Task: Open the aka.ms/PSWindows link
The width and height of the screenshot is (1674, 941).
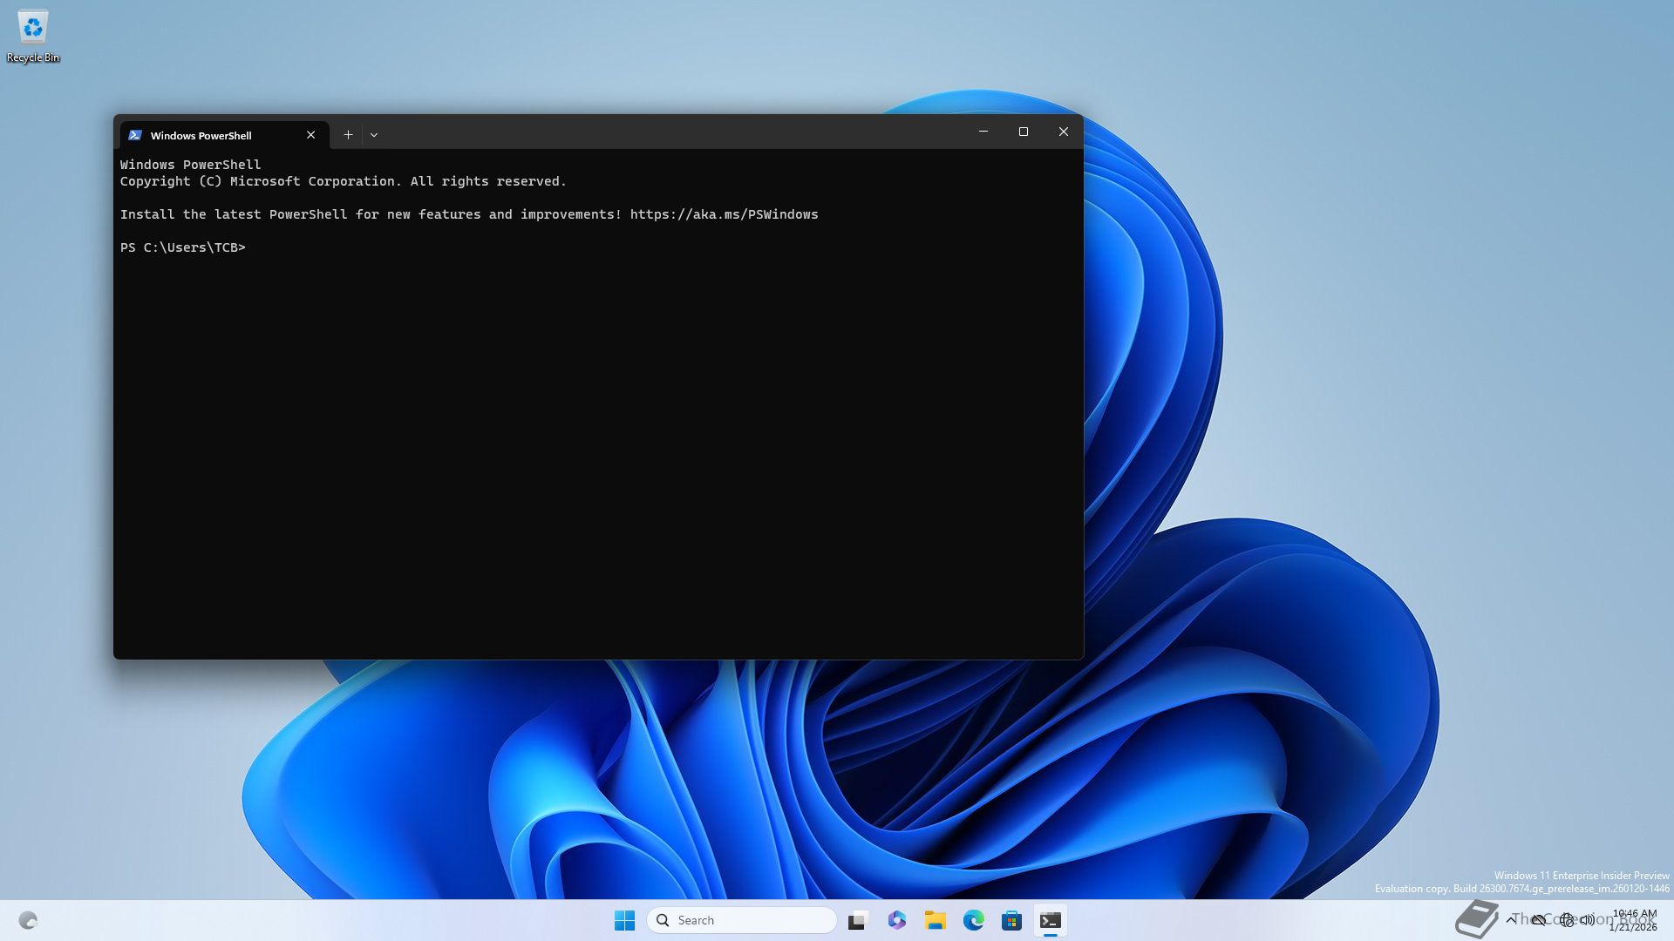Action: click(724, 214)
